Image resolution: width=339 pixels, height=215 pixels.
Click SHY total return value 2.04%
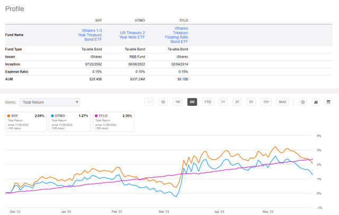point(40,116)
